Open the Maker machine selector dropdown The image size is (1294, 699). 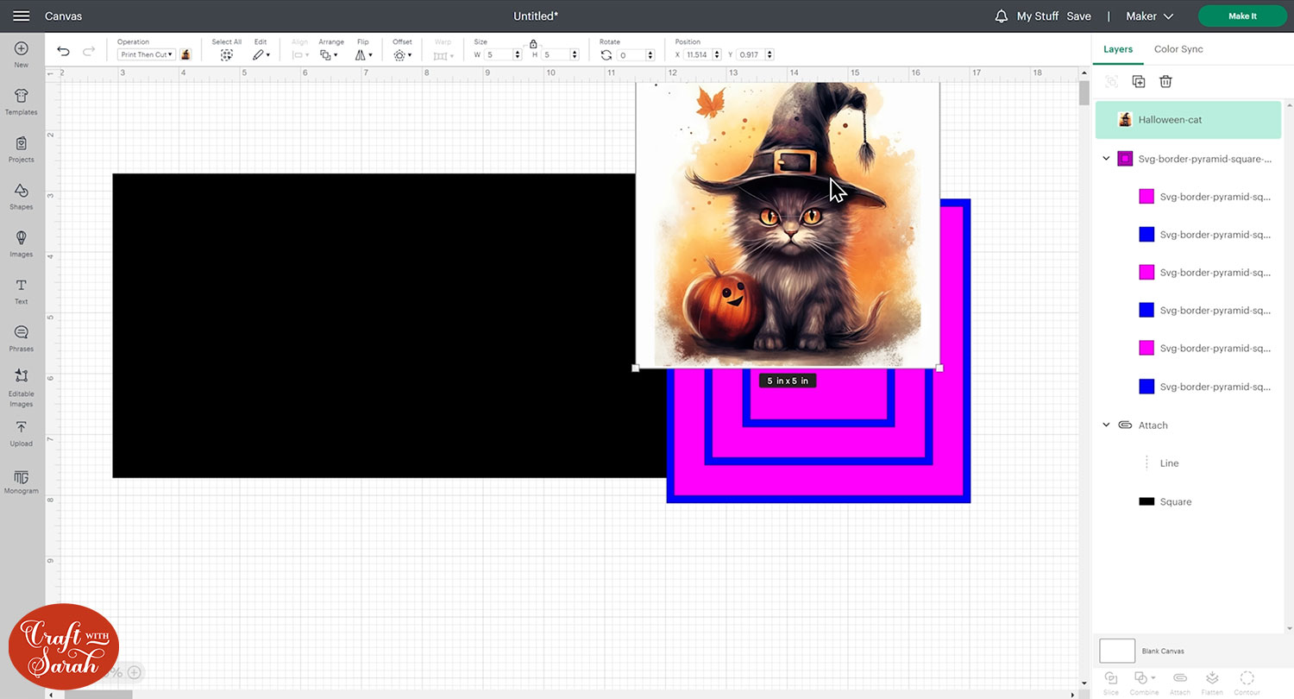(x=1150, y=16)
